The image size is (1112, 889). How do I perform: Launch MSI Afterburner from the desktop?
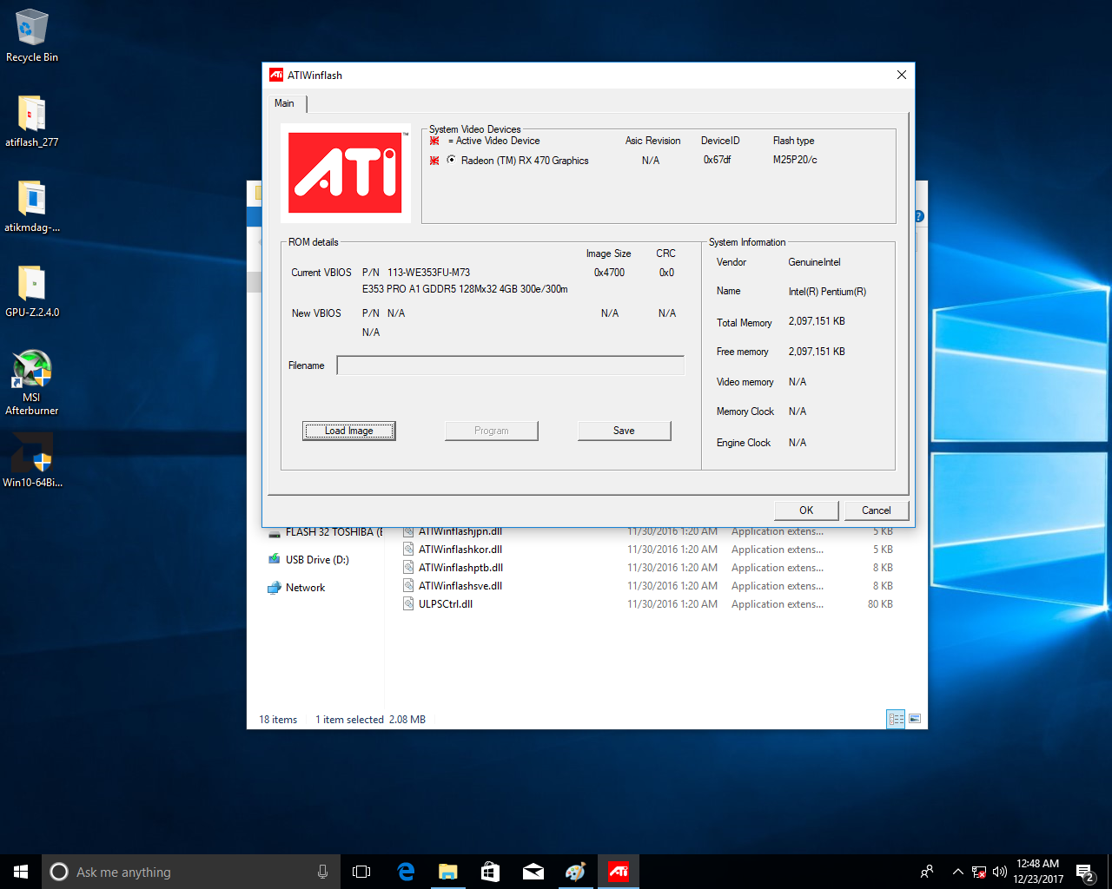point(32,380)
